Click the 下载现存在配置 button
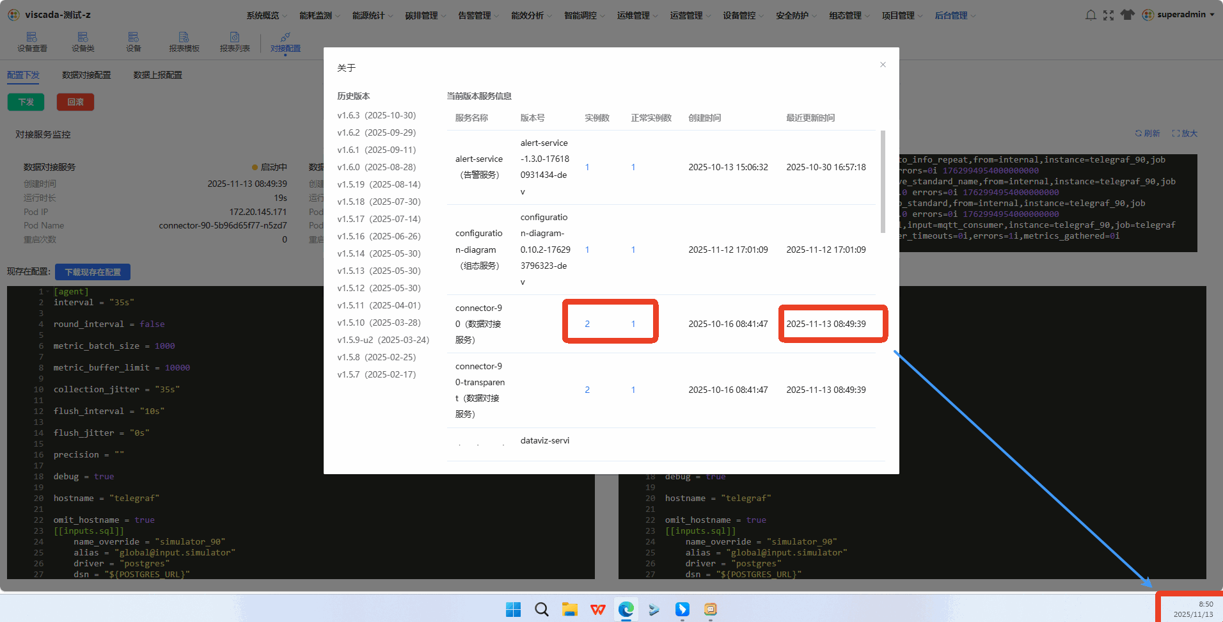 (93, 272)
